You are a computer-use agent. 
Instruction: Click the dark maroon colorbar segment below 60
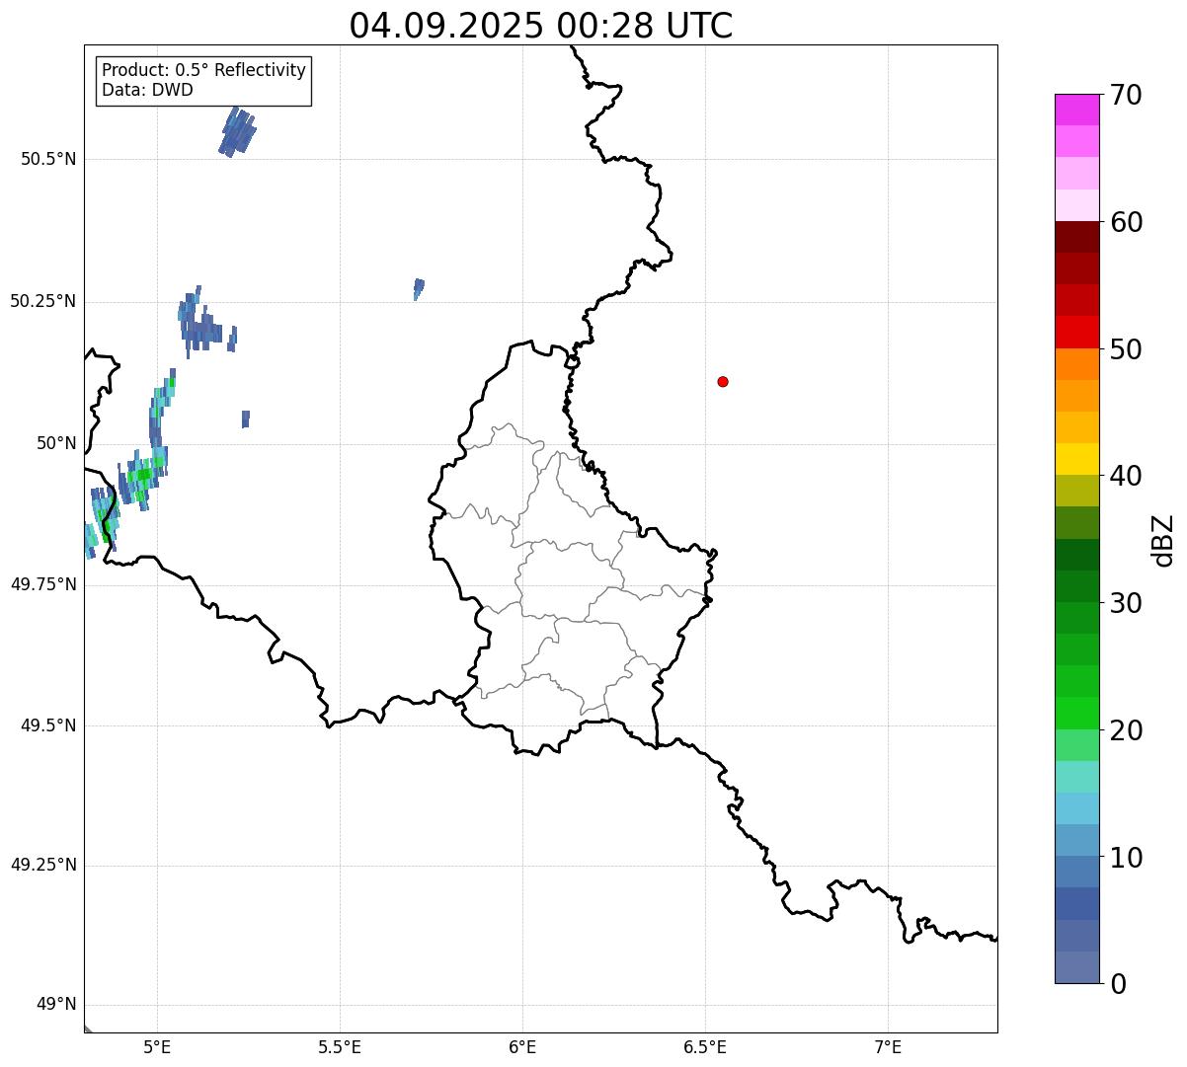tap(1077, 237)
